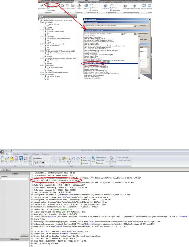
Task: Click the configuration list vertical scrollbar
Action: click(x=139, y=57)
